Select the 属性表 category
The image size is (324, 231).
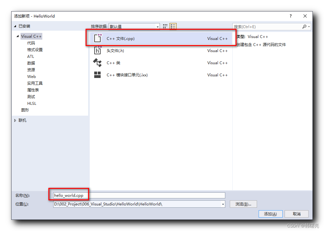33,90
